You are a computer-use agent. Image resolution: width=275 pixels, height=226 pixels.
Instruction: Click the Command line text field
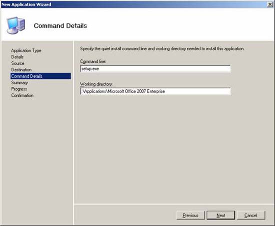(x=155, y=69)
